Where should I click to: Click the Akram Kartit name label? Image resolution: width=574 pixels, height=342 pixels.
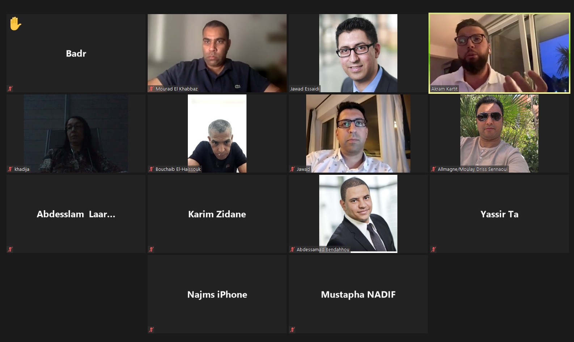tap(444, 89)
